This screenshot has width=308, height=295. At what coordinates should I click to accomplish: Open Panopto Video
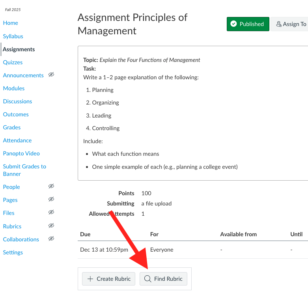[21, 153]
